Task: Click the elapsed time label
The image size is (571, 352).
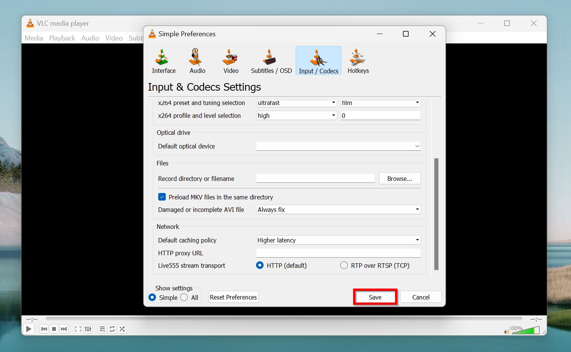Action: click(x=32, y=320)
